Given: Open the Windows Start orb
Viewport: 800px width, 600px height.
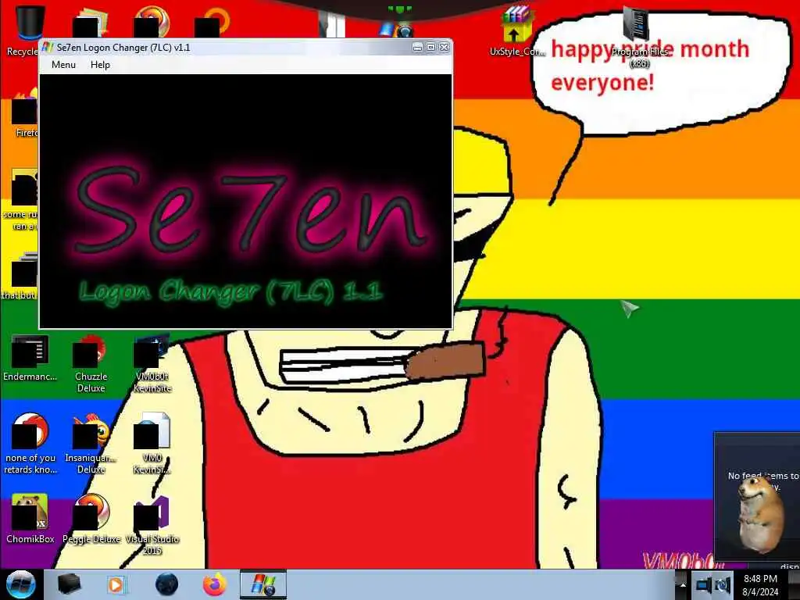Looking at the screenshot, I should pos(21,584).
